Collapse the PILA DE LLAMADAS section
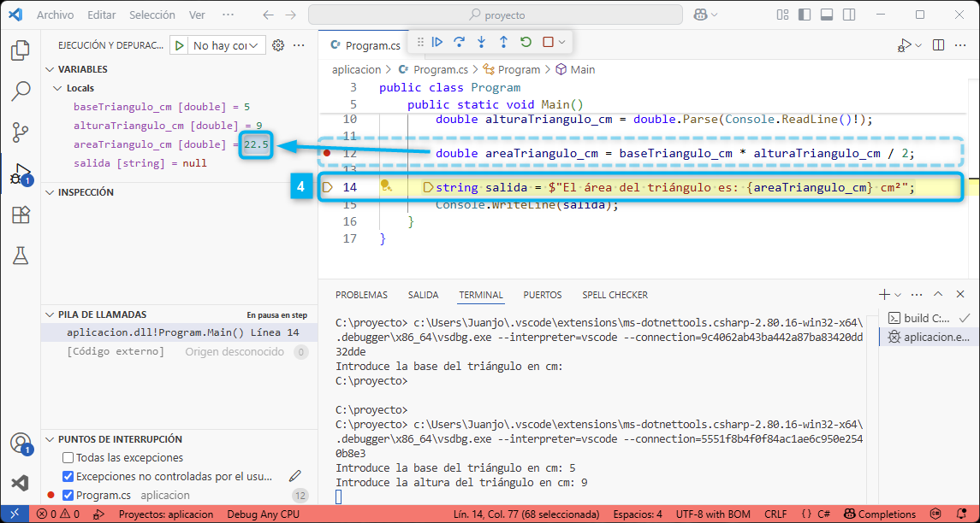Viewport: 980px width, 523px height. click(50, 314)
